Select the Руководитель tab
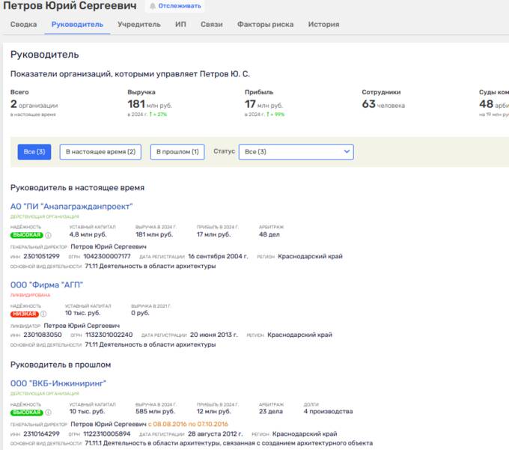The width and height of the screenshot is (509, 450). pos(77,25)
